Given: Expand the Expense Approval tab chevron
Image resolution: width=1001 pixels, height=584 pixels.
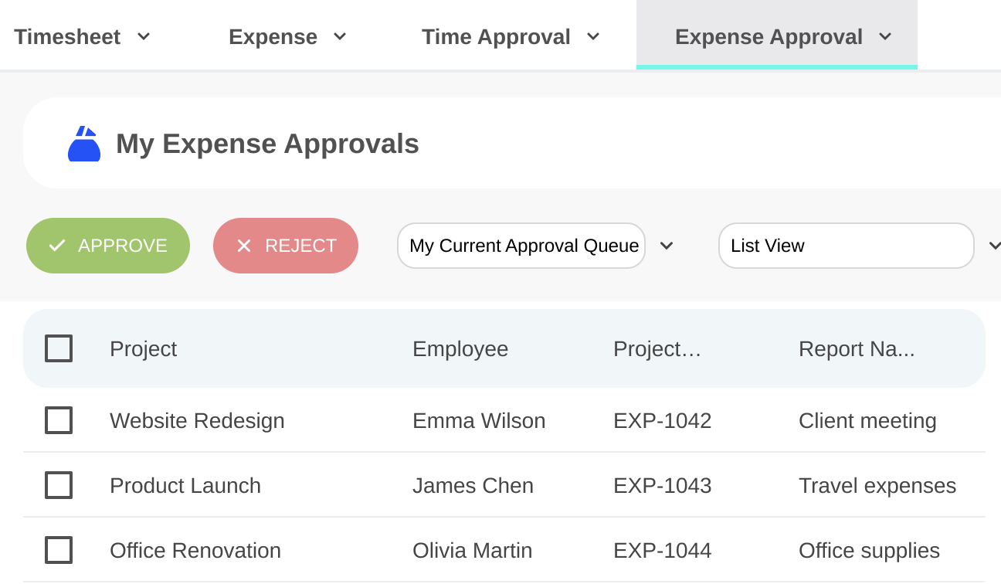Looking at the screenshot, I should 886,36.
